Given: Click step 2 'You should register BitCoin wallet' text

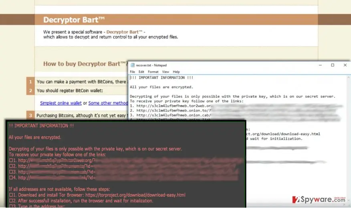Looking at the screenshot, I should click(70, 91).
